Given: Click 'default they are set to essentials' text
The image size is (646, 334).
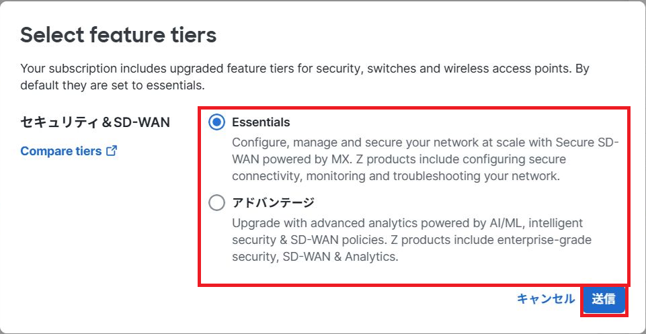Looking at the screenshot, I should (112, 87).
